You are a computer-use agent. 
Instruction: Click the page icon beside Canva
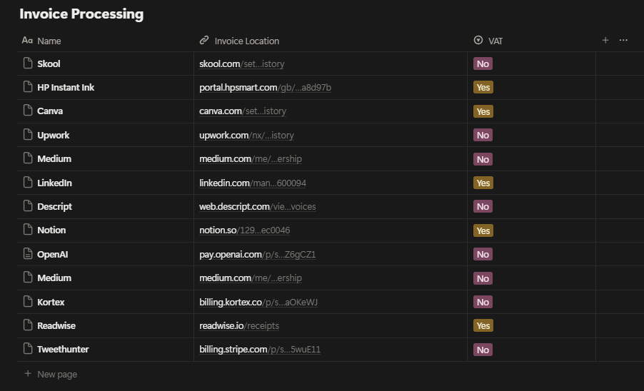(x=28, y=111)
